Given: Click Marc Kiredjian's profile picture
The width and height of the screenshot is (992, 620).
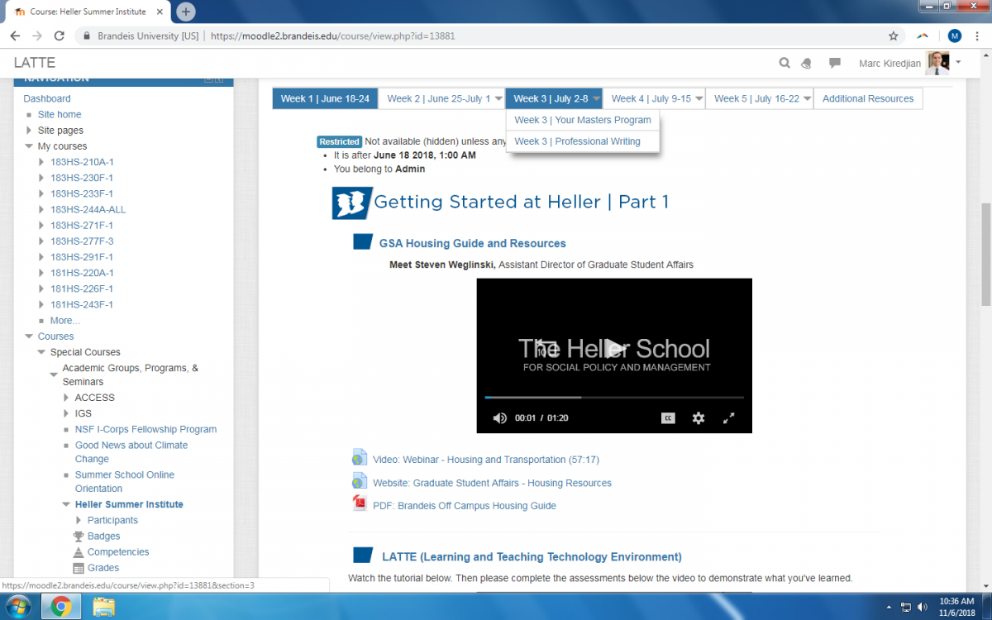Looking at the screenshot, I should click(x=937, y=63).
